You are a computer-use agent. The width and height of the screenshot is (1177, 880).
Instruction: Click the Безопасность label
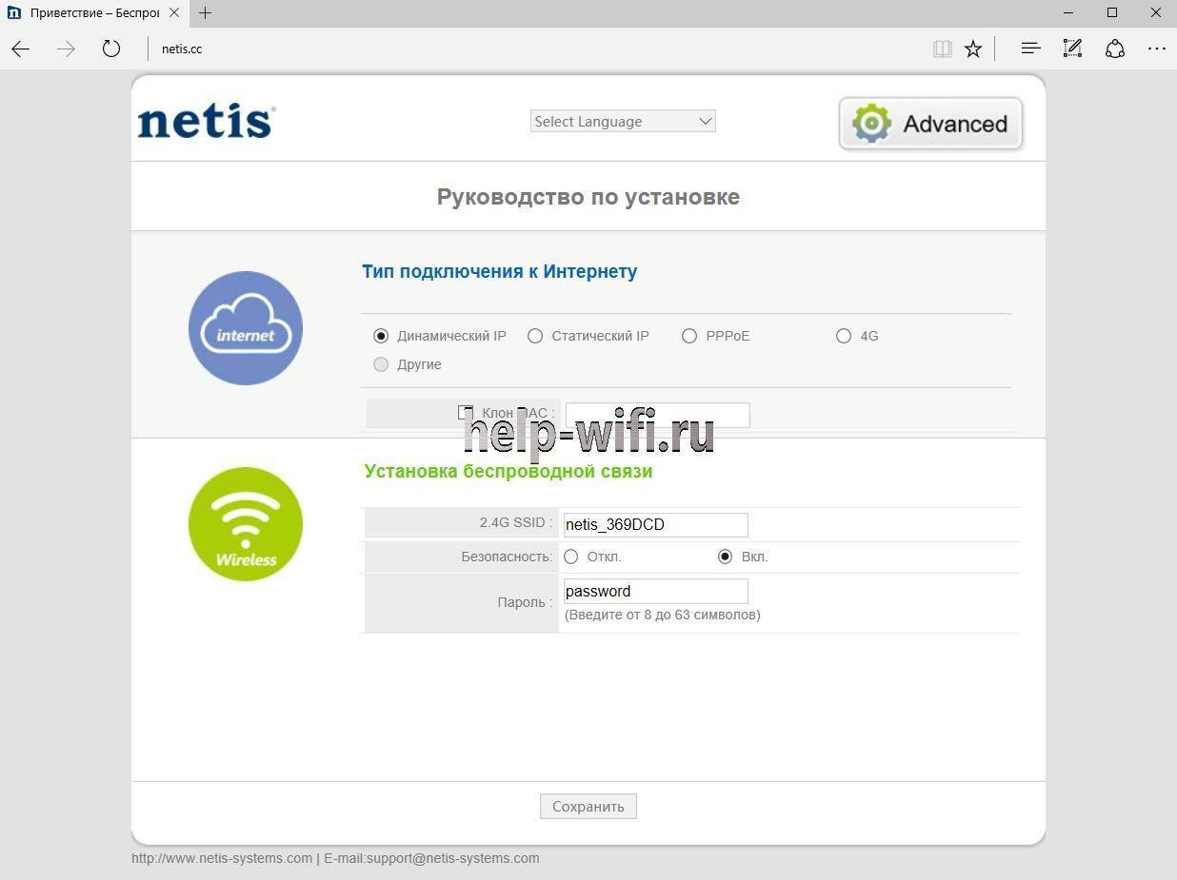[507, 557]
